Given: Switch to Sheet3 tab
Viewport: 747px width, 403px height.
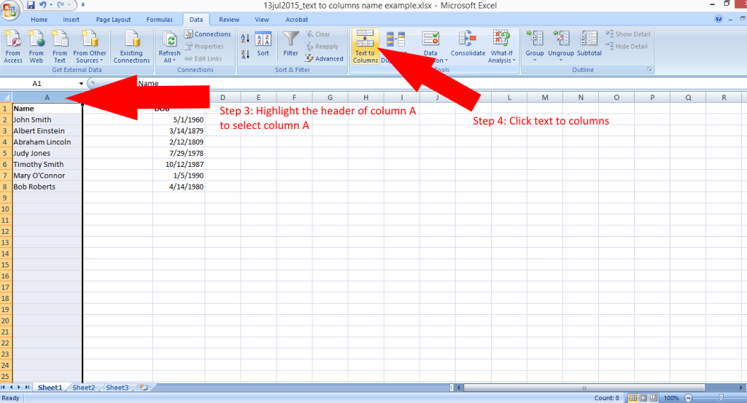Looking at the screenshot, I should click(x=117, y=387).
